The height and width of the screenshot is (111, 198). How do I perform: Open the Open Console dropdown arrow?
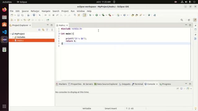[x=191, y=88]
